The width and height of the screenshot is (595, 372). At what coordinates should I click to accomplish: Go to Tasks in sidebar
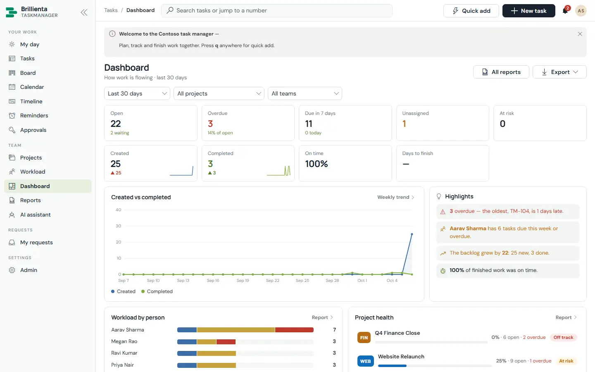(48, 59)
